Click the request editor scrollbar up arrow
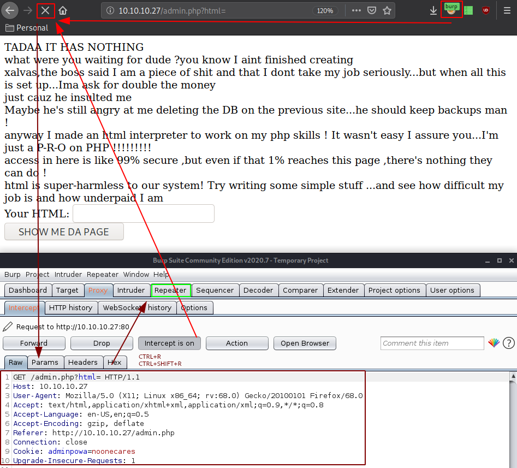This screenshot has height=468, width=517. click(513, 376)
